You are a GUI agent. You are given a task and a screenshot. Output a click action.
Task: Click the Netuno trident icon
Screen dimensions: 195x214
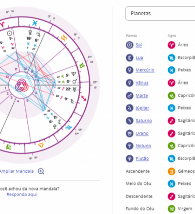coord(129,146)
